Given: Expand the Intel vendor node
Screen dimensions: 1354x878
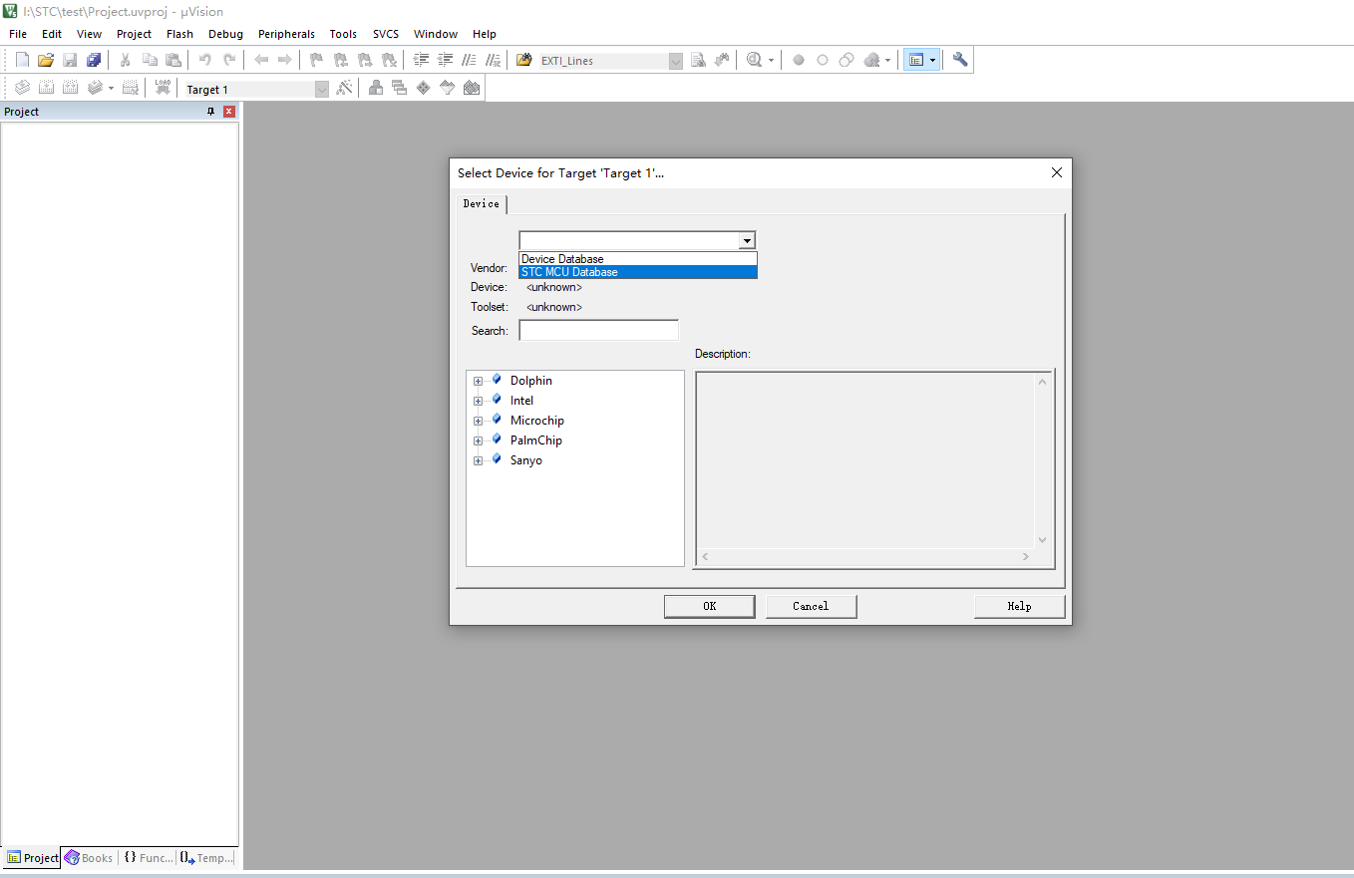Looking at the screenshot, I should [478, 401].
